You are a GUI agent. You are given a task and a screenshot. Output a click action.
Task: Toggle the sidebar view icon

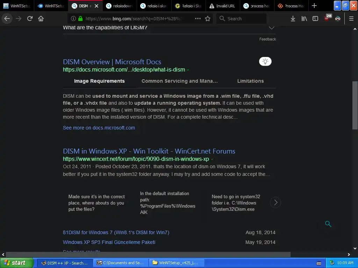point(315,18)
